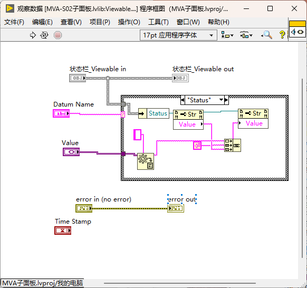The image size is (307, 288).
Task: Open the 编辑(E) menu
Action: [42, 22]
